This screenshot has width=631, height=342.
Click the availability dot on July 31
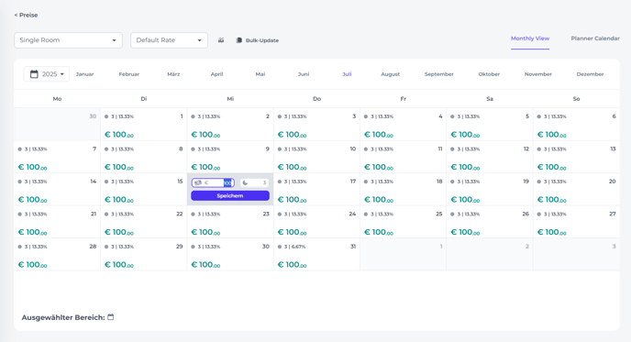(280, 247)
